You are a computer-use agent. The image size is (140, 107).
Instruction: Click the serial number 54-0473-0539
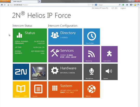tap(39, 42)
